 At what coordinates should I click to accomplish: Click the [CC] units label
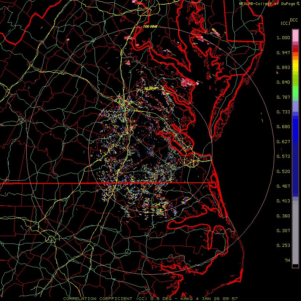[285, 23]
